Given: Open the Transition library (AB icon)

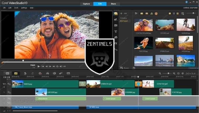Looking at the screenshot, I should pos(116,26).
